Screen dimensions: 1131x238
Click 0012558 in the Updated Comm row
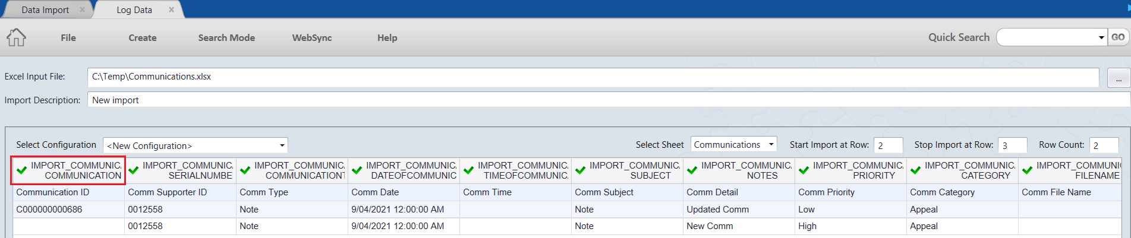[180, 210]
